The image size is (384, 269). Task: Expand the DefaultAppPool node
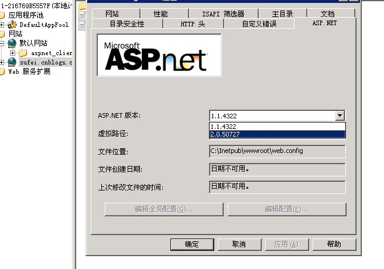pos(2,25)
